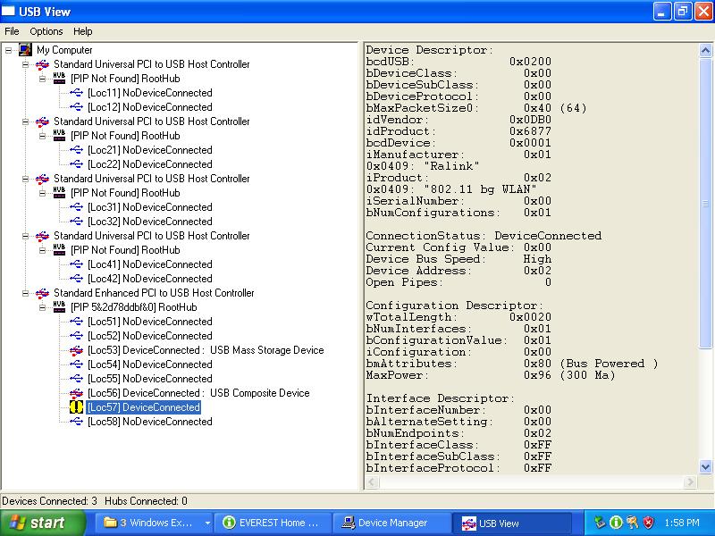Collapse the RootHub containing Loc21
This screenshot has height=536, width=715.
(x=42, y=136)
